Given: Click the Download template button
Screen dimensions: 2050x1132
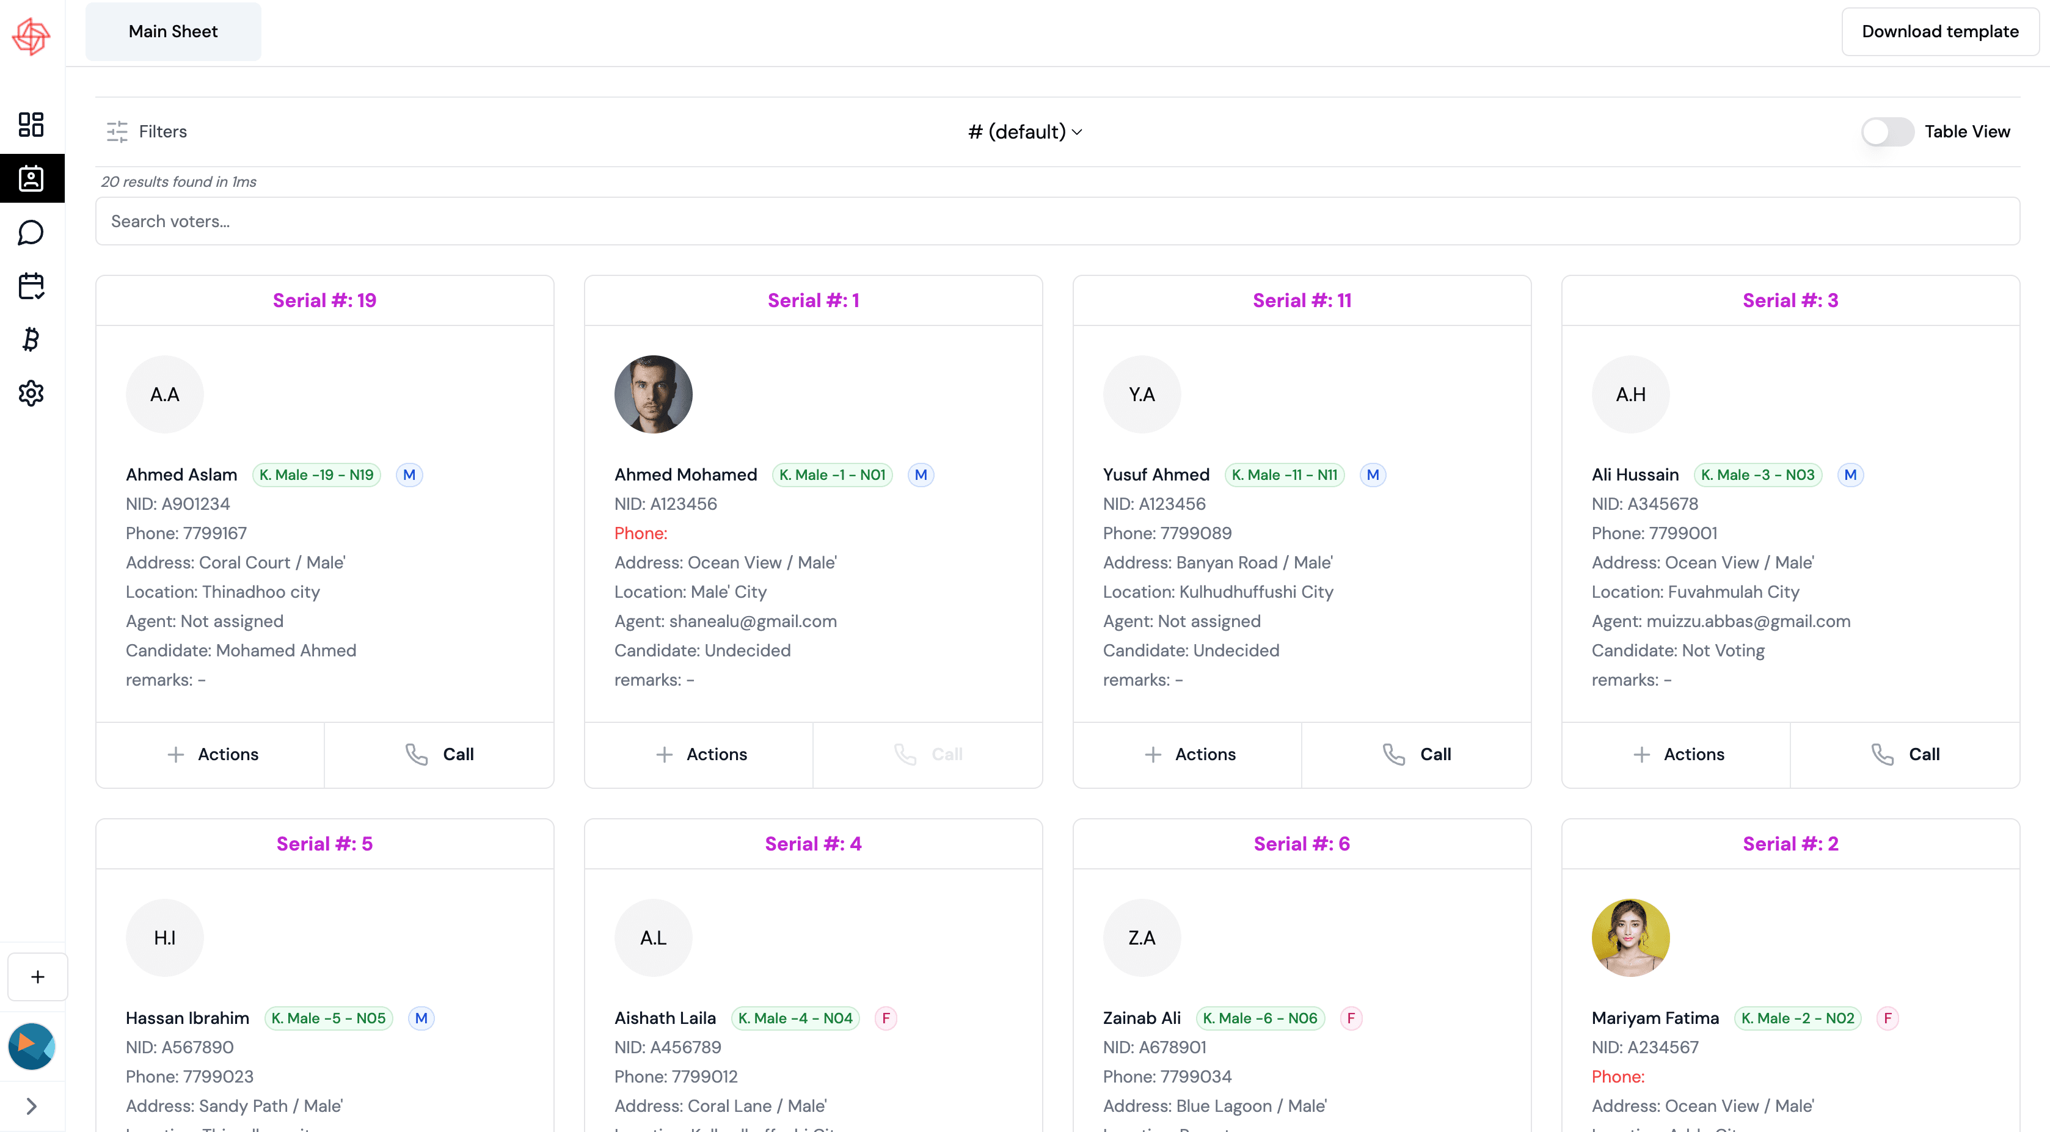Looking at the screenshot, I should (x=1939, y=32).
